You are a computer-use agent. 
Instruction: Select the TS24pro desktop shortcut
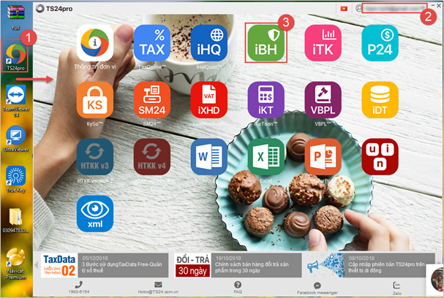coord(15,56)
